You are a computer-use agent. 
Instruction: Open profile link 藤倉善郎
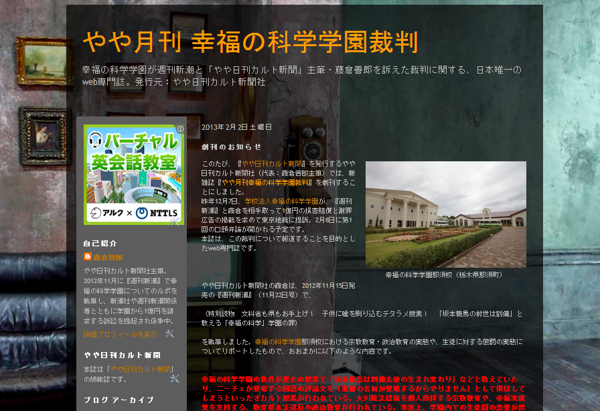click(x=108, y=258)
